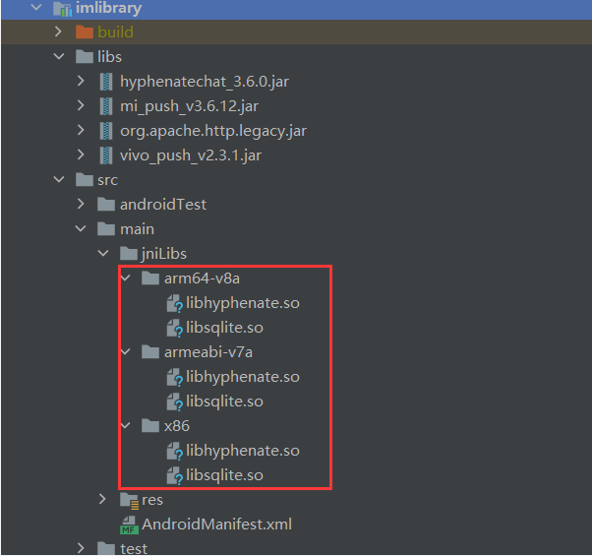This screenshot has width=592, height=556.
Task: Click the imlibrary module icon
Action: (x=62, y=9)
